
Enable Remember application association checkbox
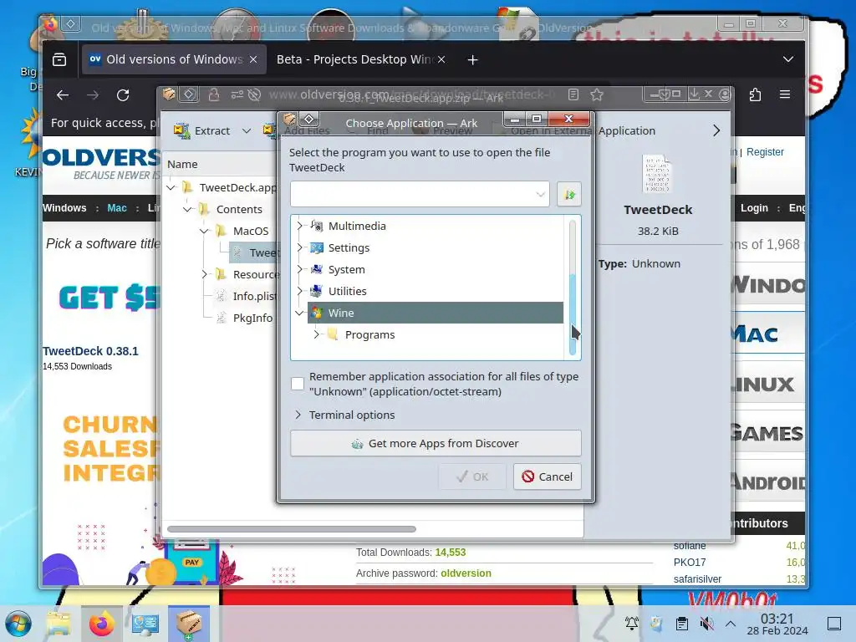point(298,384)
